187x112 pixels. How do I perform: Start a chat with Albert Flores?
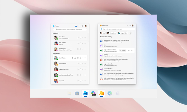pos(80,58)
